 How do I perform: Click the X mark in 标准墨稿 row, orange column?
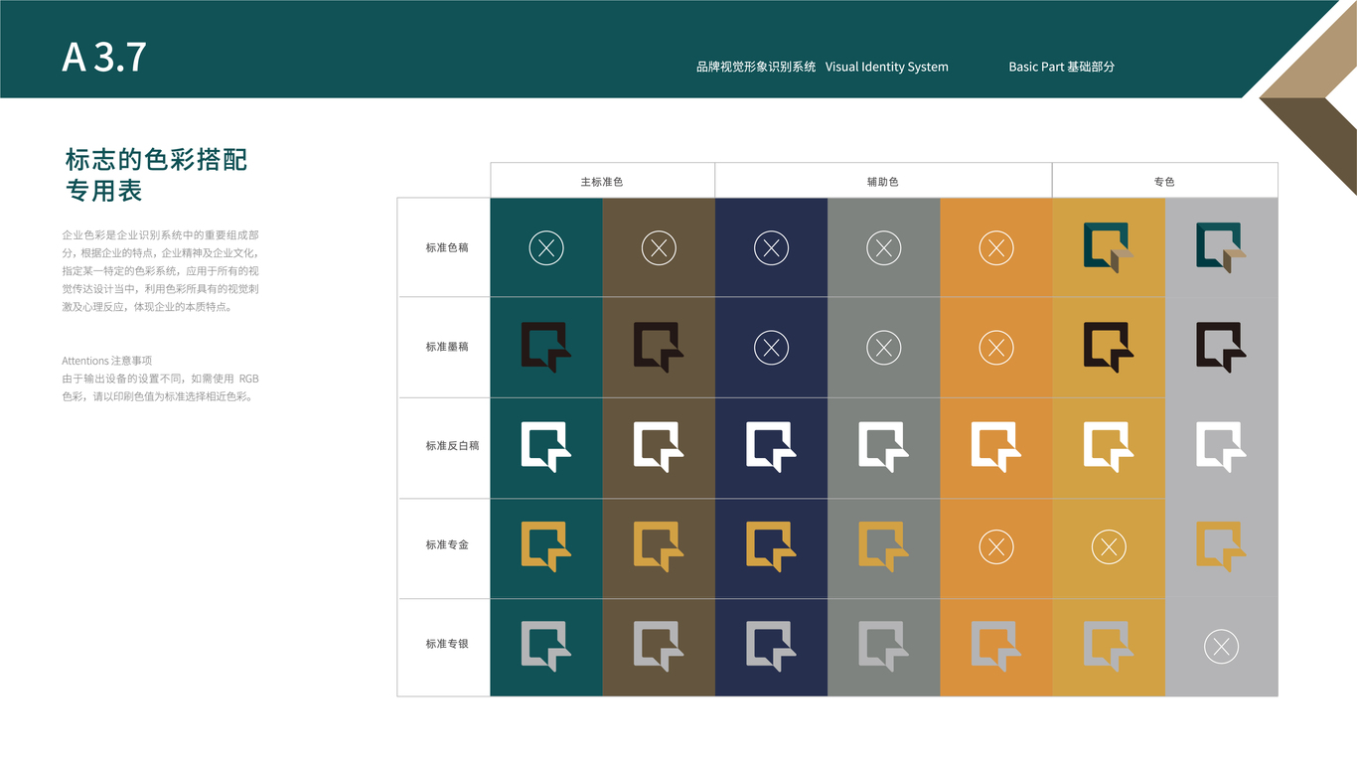tap(996, 348)
